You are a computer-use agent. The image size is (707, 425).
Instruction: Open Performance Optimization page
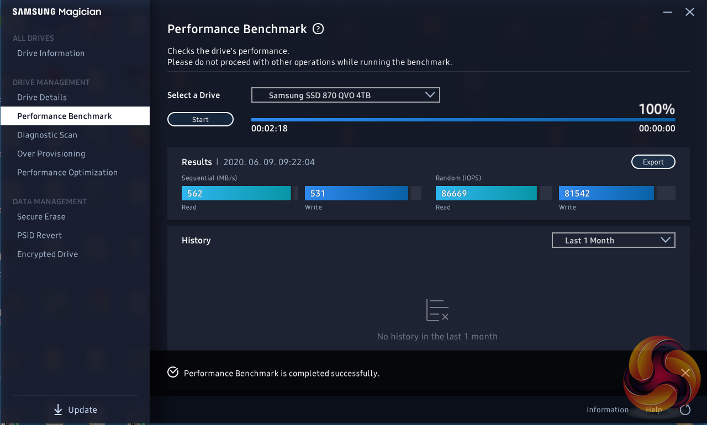coord(67,172)
